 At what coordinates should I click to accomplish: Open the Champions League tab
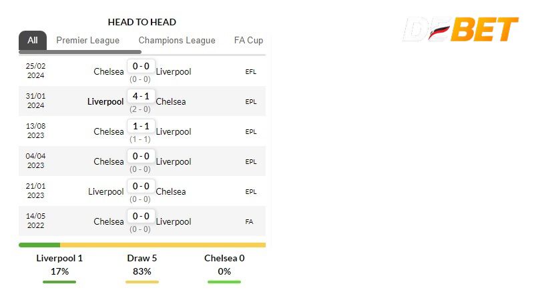pos(177,40)
